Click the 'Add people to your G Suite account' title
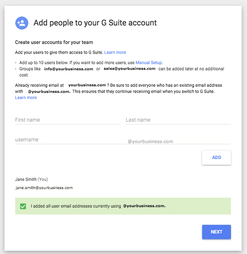This screenshot has width=247, height=254. pos(95,23)
